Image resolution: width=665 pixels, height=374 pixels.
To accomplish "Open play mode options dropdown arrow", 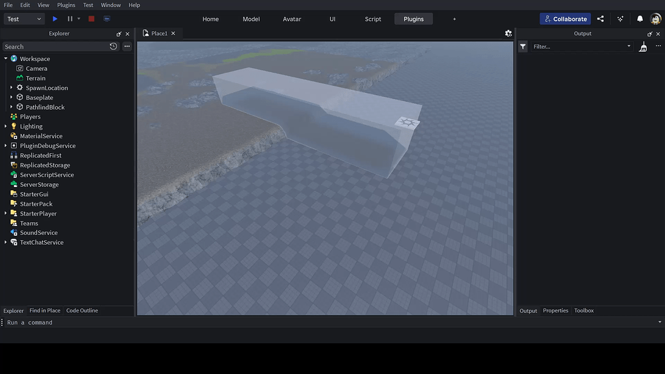I will (79, 19).
